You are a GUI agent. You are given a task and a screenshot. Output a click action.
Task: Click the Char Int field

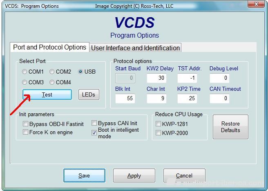[x=156, y=99]
